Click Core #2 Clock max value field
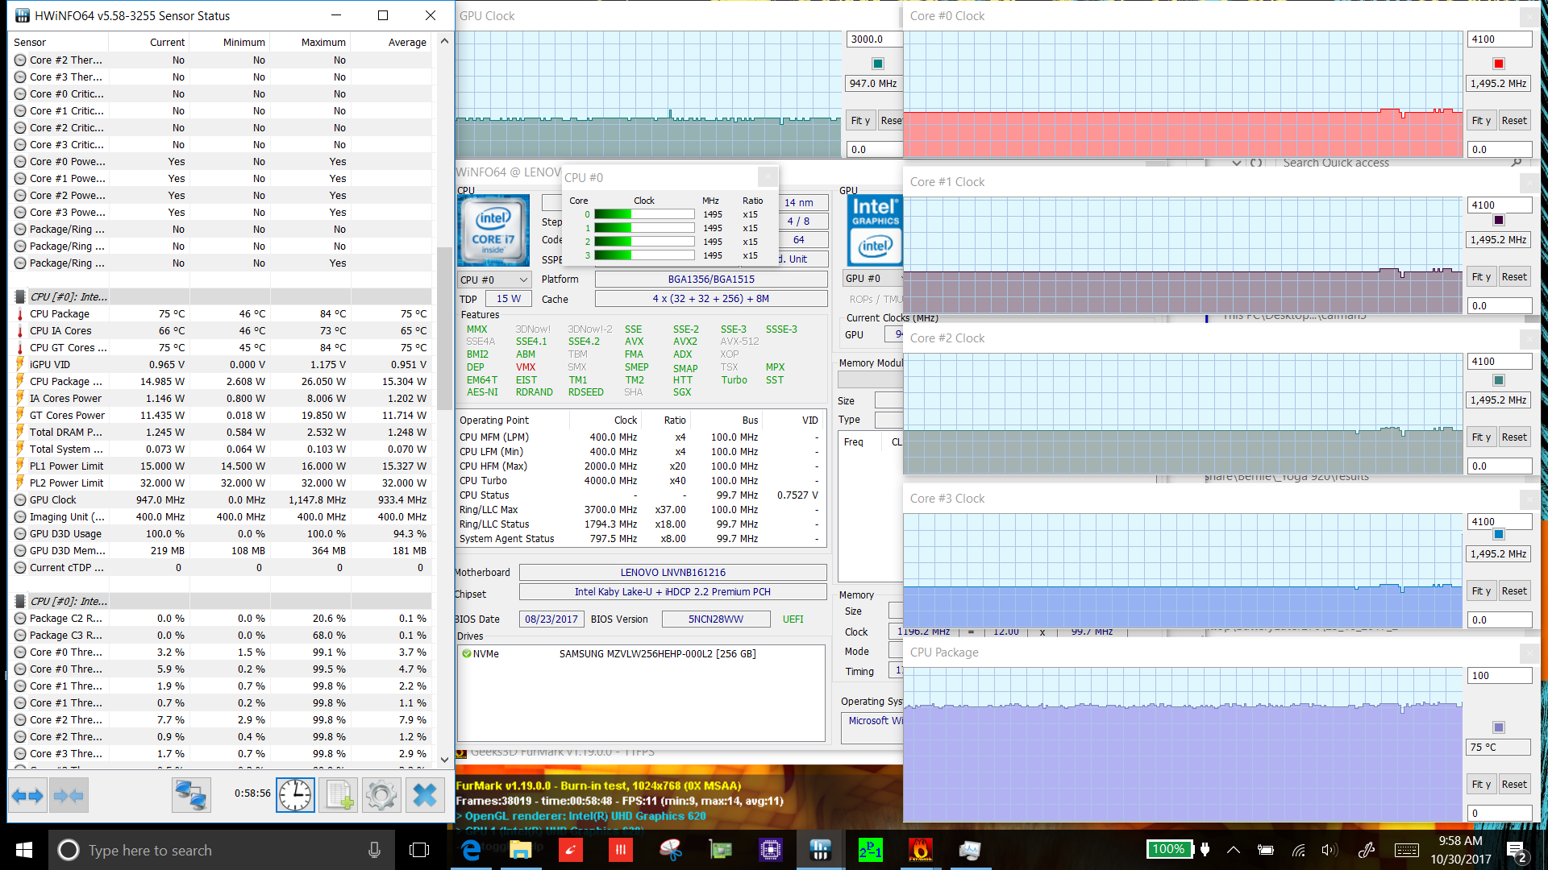This screenshot has height=870, width=1548. point(1498,362)
